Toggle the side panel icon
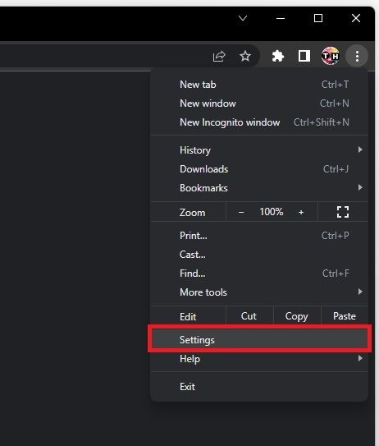This screenshot has width=379, height=446. 304,56
